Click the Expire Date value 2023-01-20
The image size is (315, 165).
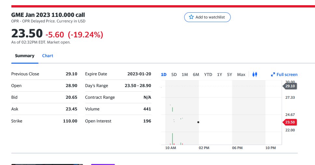(139, 74)
